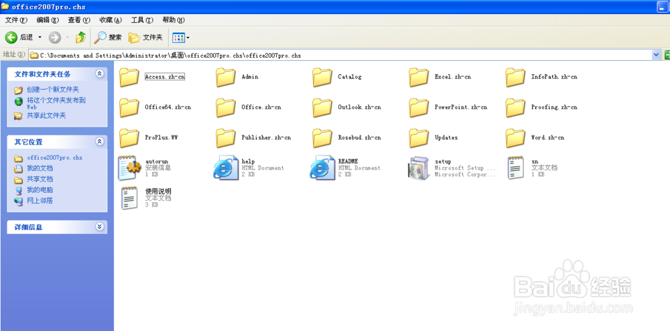Image resolution: width=670 pixels, height=331 pixels.
Task: Click the Word.zh-cn folder
Action: [x=535, y=137]
